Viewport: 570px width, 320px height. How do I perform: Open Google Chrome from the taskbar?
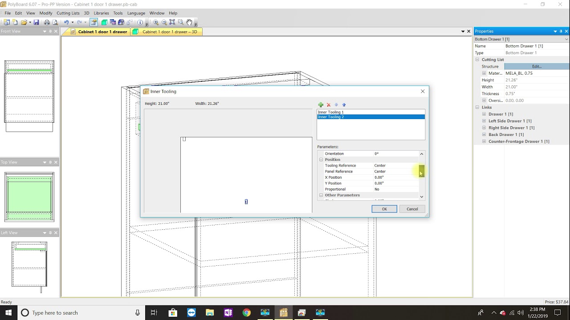pos(246,312)
